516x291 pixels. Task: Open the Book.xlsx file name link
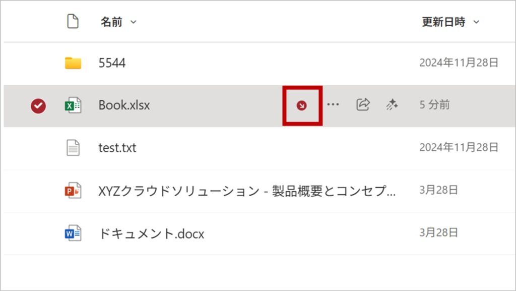(124, 105)
